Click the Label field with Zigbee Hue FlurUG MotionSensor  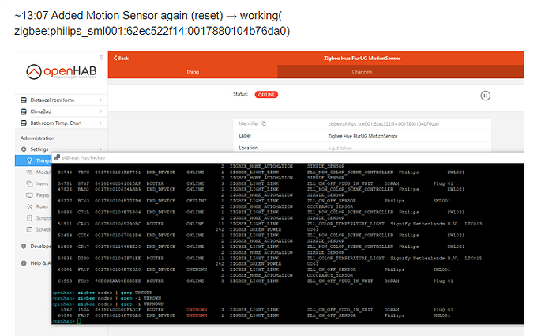362,136
